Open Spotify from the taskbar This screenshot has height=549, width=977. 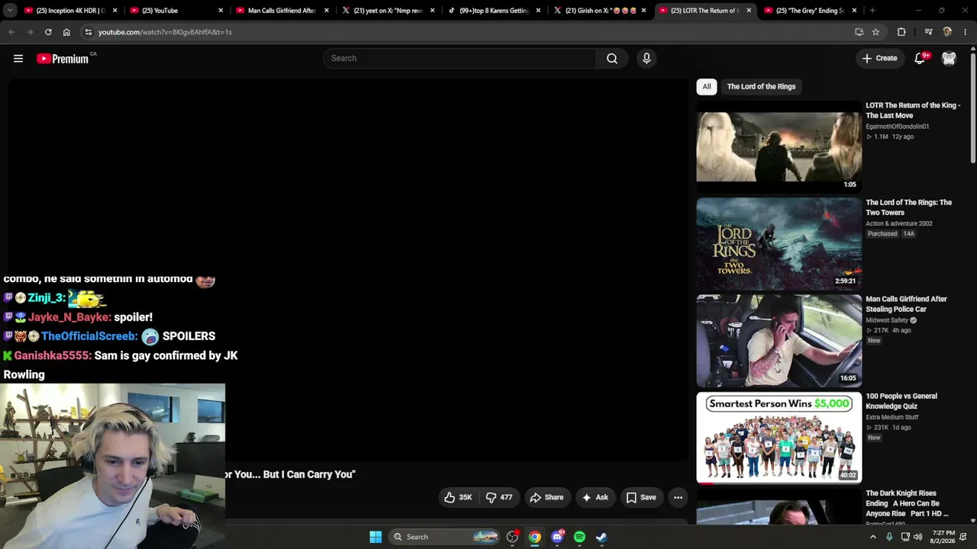pos(579,537)
